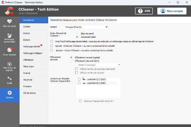Select the Bilan de santé radio button
This screenshot has height=127, width=191.
pos(77,33)
